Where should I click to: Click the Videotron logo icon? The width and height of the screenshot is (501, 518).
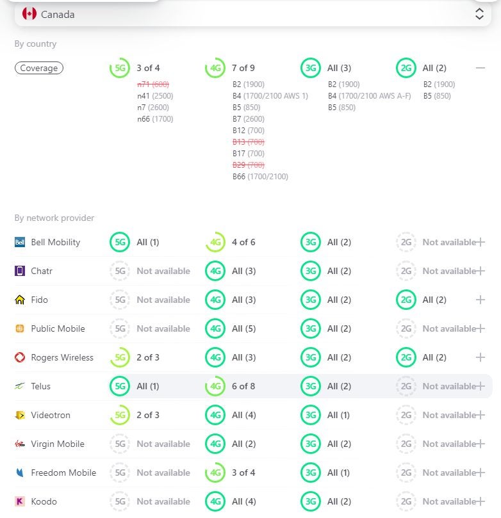point(20,415)
